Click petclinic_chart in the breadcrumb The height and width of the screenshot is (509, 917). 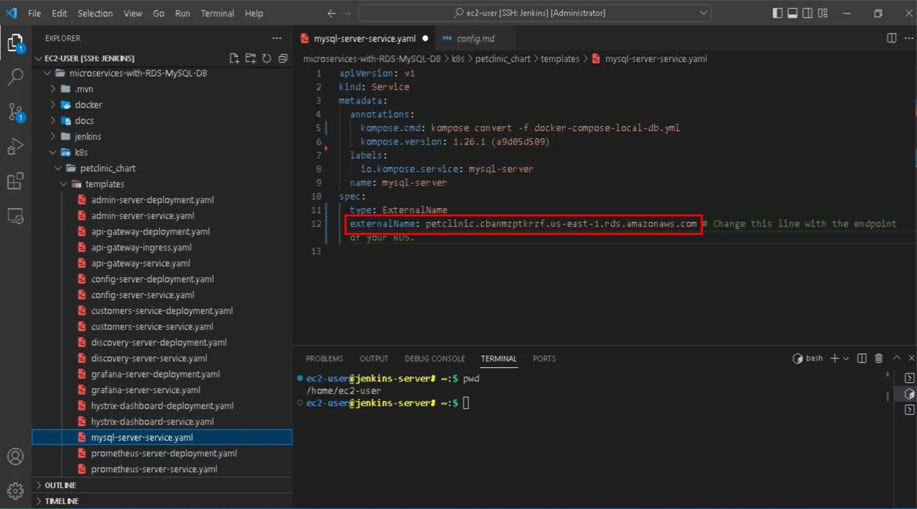[502, 59]
